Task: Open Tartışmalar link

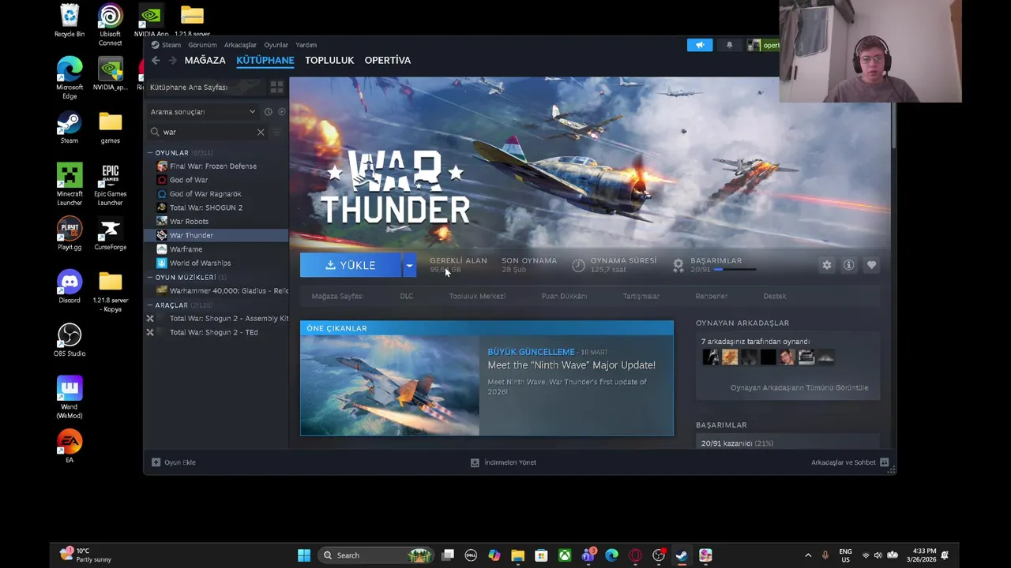Action: (641, 296)
